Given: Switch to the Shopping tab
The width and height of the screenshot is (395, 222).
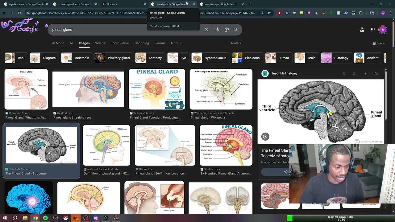Looking at the screenshot, I should click(x=142, y=43).
